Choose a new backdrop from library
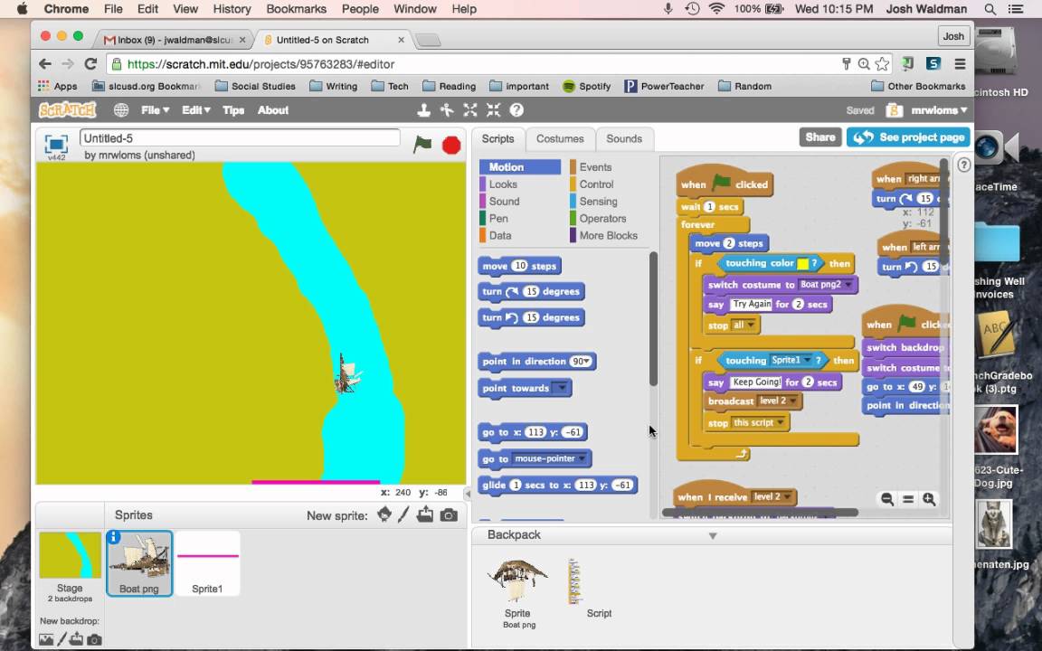The height and width of the screenshot is (651, 1042). 46,639
